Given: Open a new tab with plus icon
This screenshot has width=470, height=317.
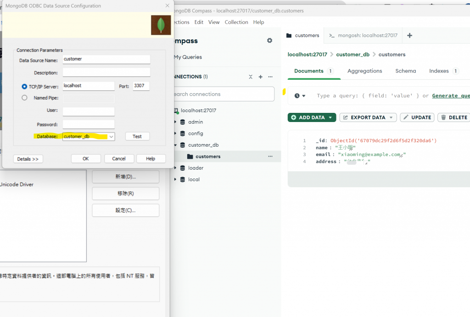Looking at the screenshot, I should [409, 35].
